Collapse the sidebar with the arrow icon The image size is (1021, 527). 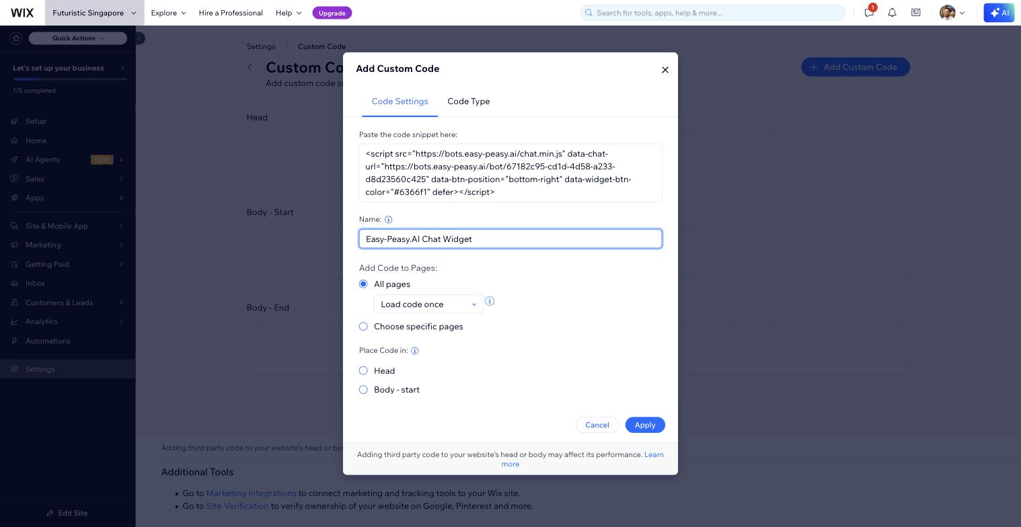[x=139, y=38]
